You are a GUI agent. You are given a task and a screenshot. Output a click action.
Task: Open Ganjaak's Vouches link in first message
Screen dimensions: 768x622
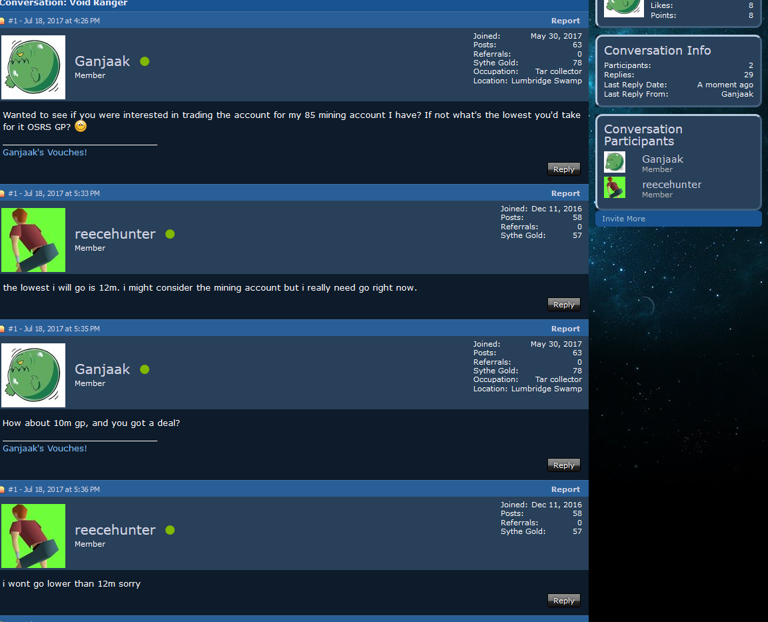click(x=45, y=152)
